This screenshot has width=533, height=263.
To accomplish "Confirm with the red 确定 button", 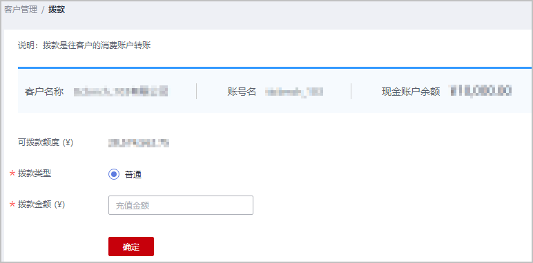I will click(x=131, y=246).
